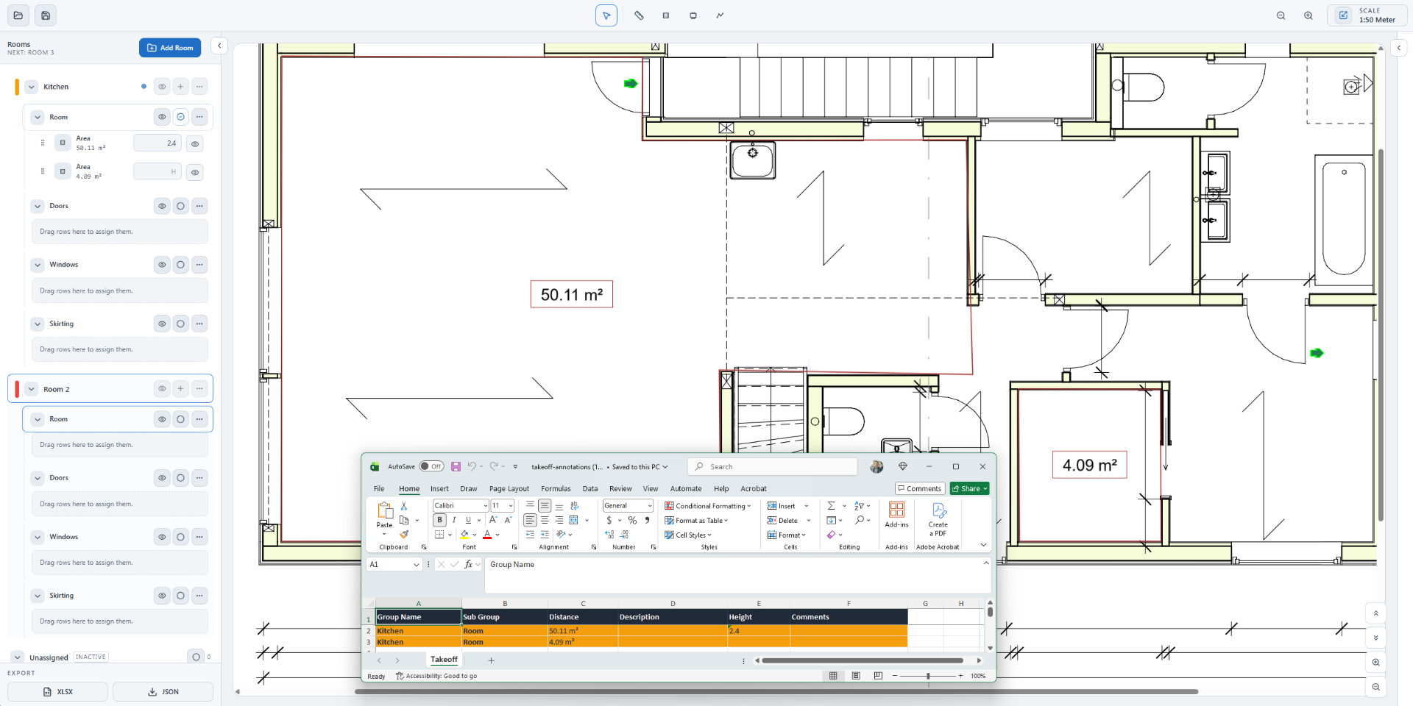Select the square area tool
The image size is (1413, 706).
[x=666, y=15]
